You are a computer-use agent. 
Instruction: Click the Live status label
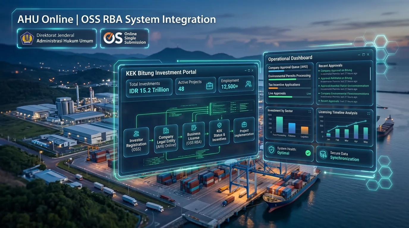pos(309,94)
